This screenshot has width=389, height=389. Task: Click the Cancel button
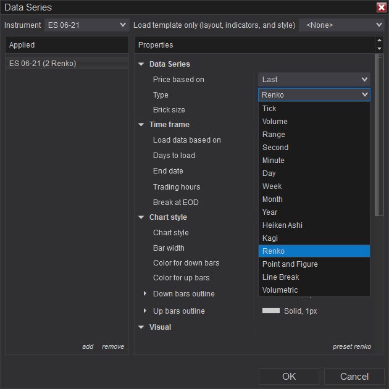(x=354, y=377)
